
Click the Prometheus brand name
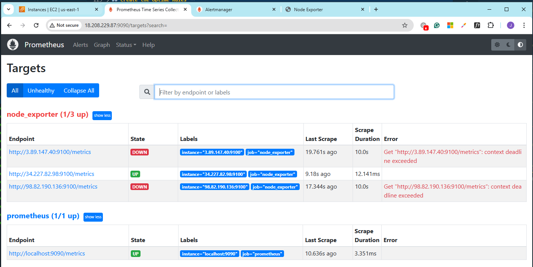coord(44,45)
